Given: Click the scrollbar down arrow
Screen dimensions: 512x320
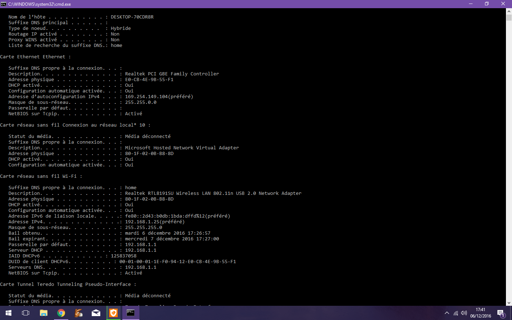Looking at the screenshot, I should 509,303.
